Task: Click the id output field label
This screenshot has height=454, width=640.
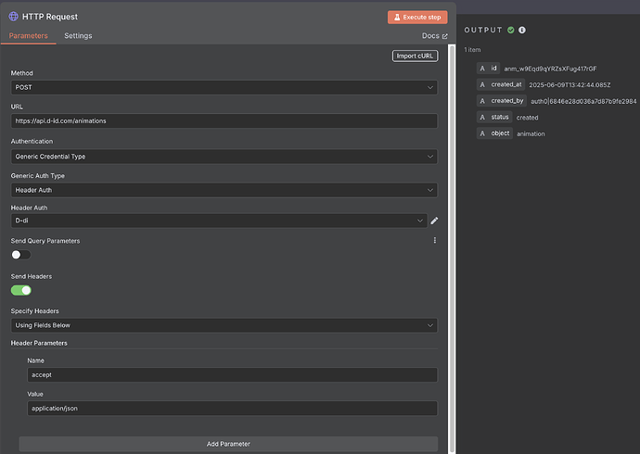Action: click(x=493, y=68)
